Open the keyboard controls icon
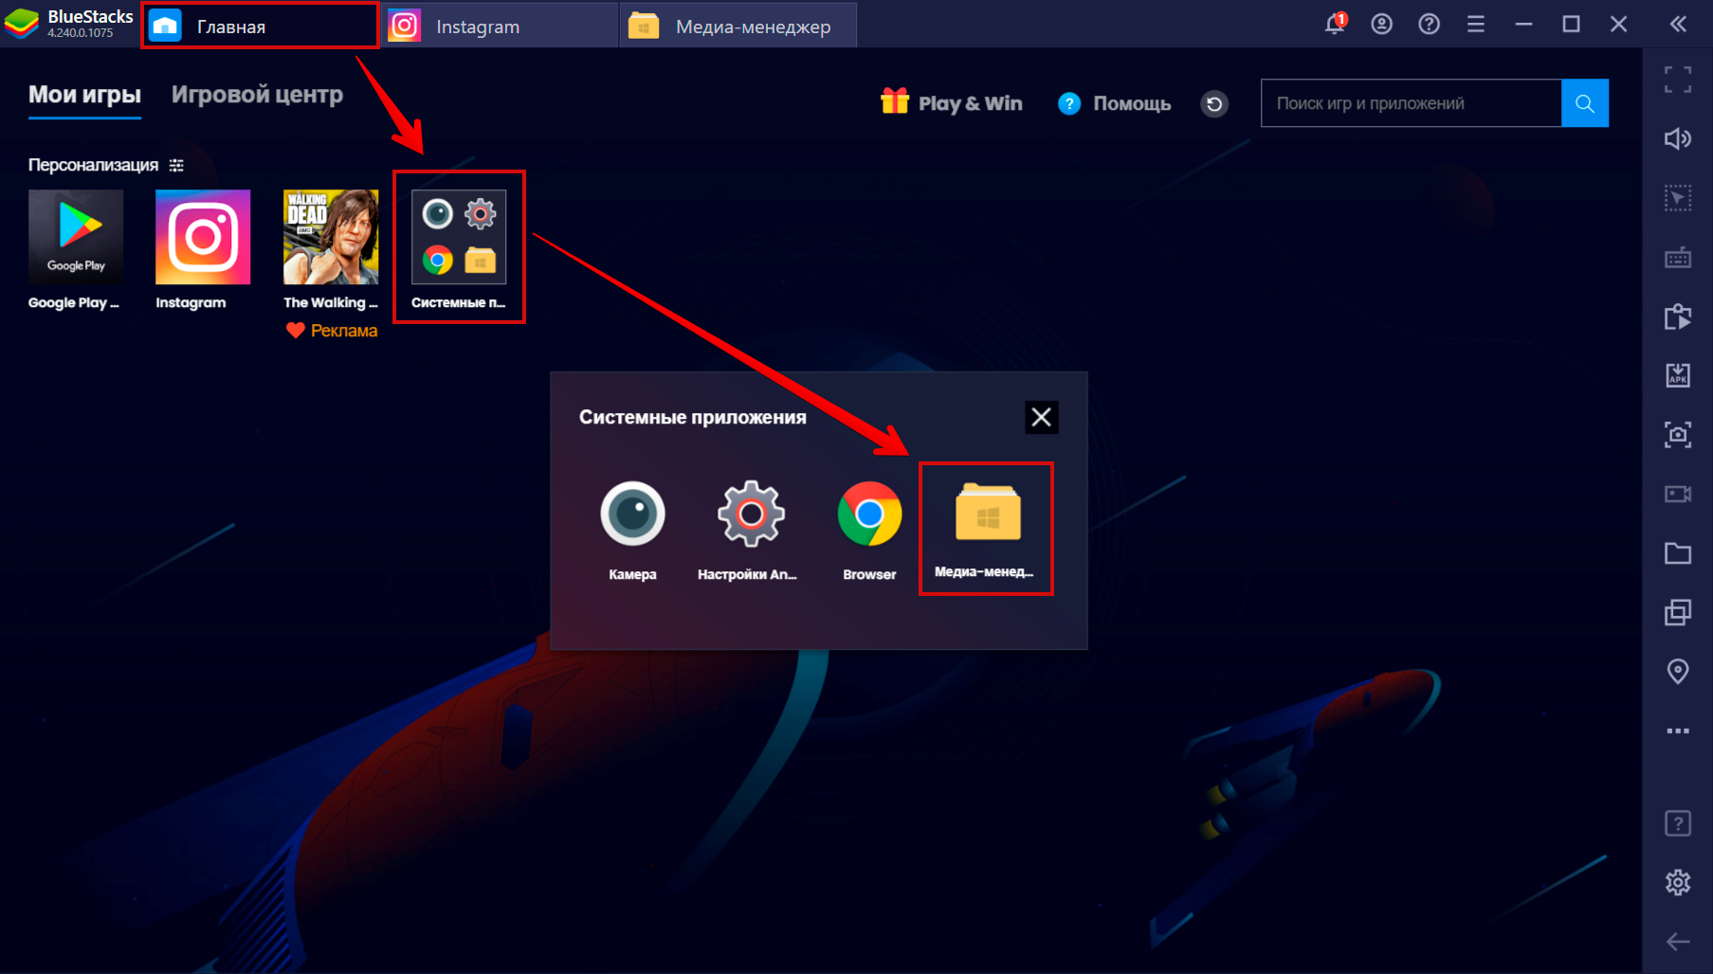1713x974 pixels. [1678, 257]
